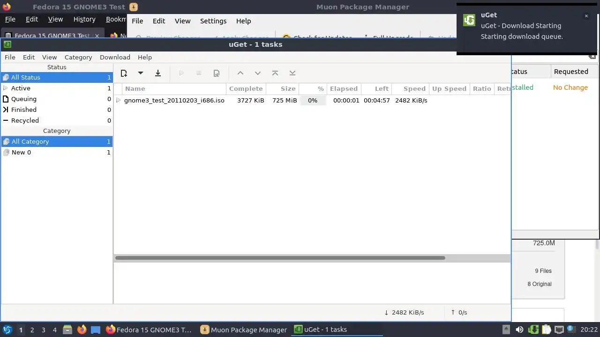Click upload speed 0/s in status bar

pyautogui.click(x=459, y=312)
